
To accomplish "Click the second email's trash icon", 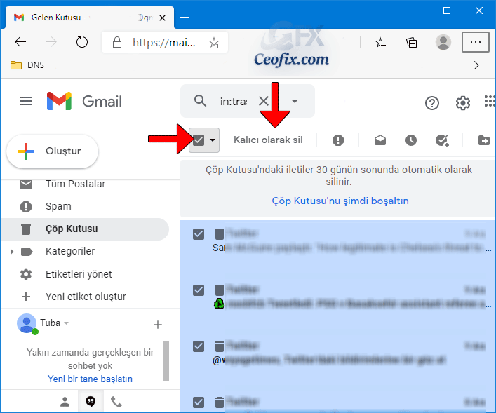I will point(220,290).
